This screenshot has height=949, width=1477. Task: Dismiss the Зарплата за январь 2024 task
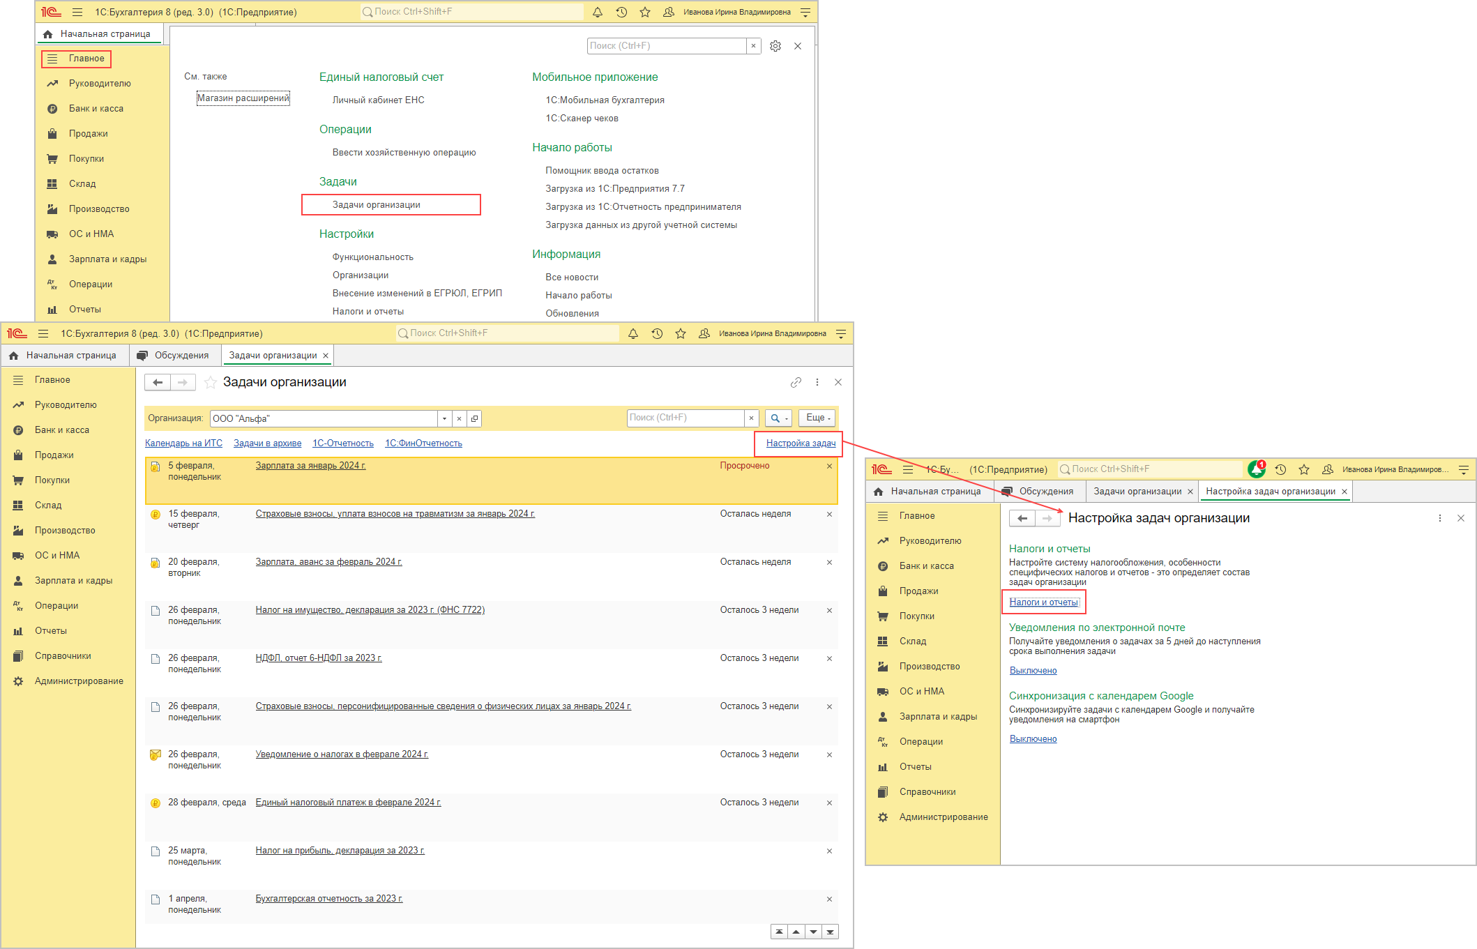[829, 466]
